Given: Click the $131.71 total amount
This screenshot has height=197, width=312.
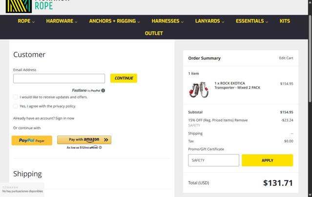Looking at the screenshot, I should point(278,183).
